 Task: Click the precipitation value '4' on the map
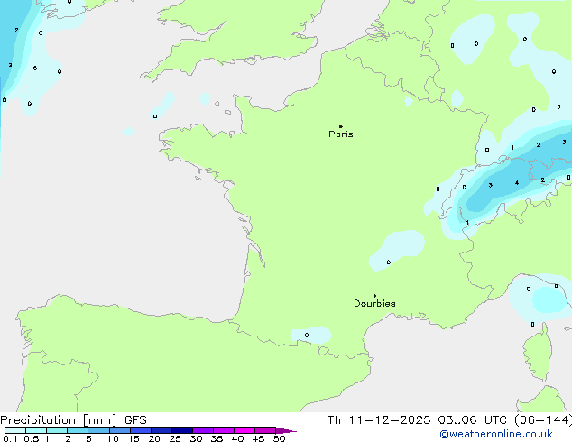pyautogui.click(x=517, y=183)
